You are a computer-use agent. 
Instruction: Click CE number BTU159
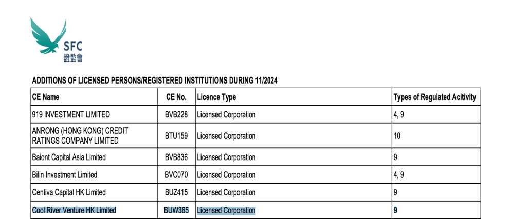176,136
